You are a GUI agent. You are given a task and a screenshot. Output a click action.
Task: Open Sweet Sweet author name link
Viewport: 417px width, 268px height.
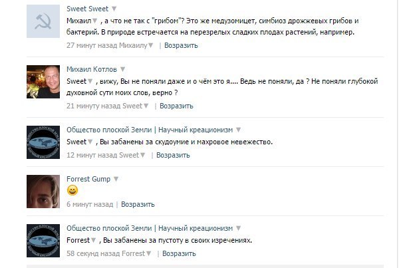coord(87,9)
